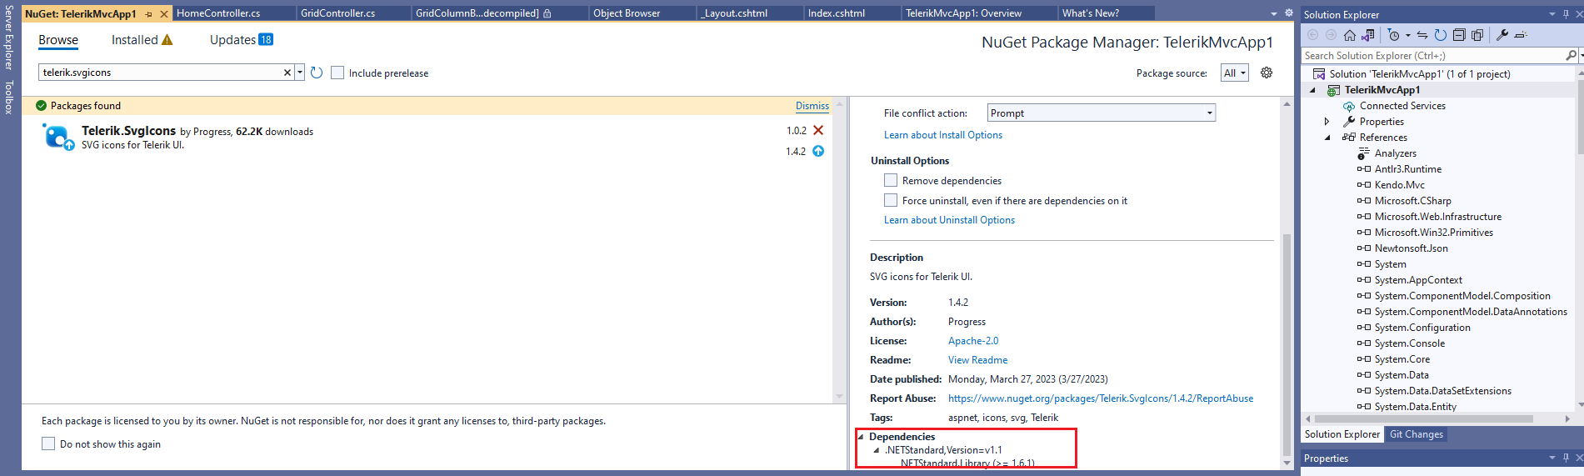The image size is (1584, 476).
Task: Tick the Force uninstall checkbox
Action: pyautogui.click(x=891, y=200)
